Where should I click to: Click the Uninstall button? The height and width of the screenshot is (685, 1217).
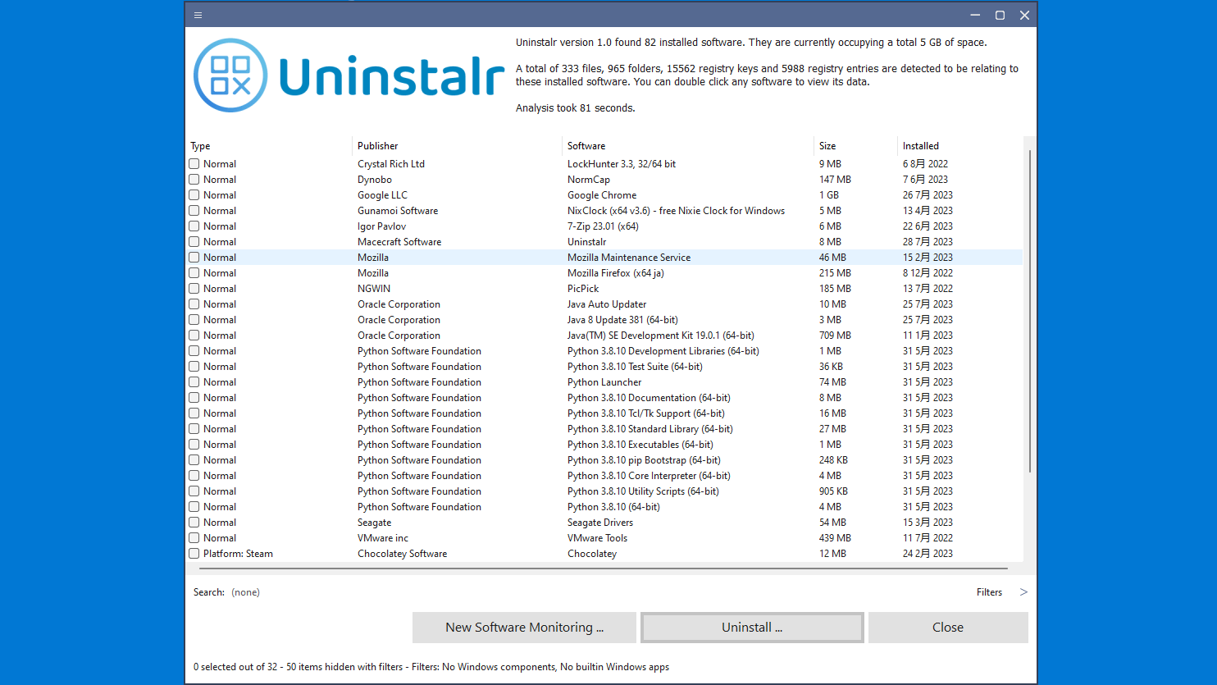coord(752,628)
